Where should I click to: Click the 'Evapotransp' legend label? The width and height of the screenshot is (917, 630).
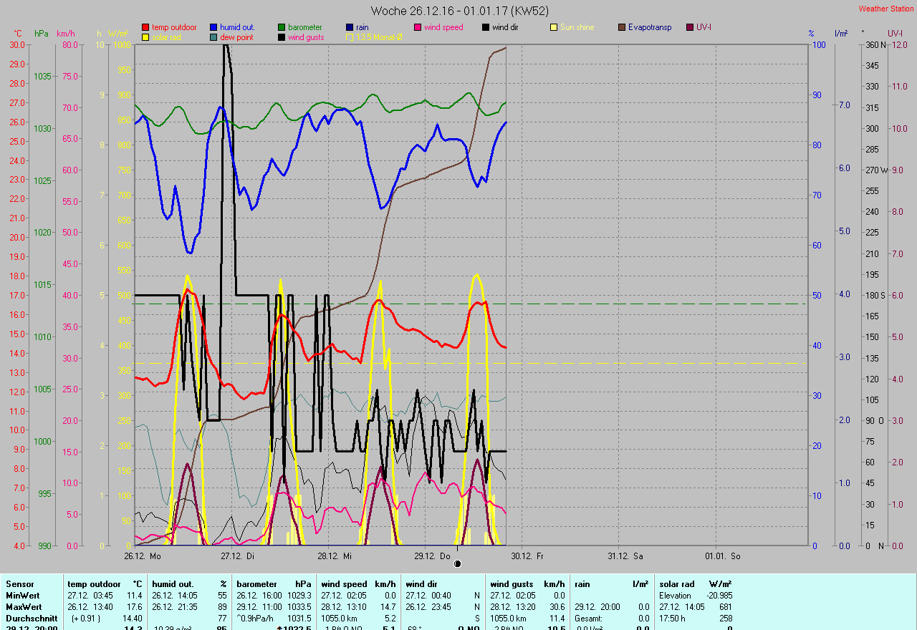point(650,27)
